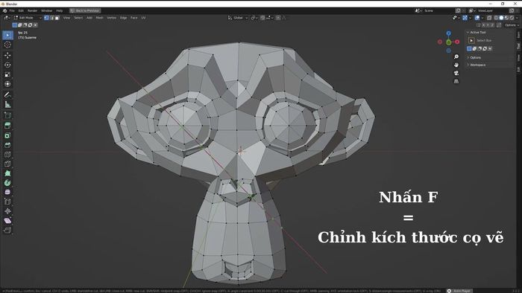
Task: Open the Edit menu
Action: click(21, 10)
